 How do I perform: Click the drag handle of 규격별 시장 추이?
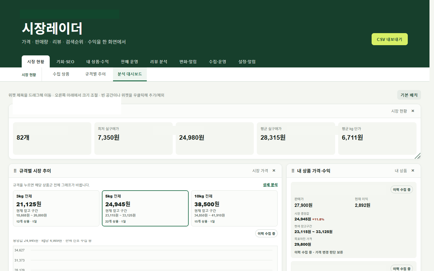[15, 171]
